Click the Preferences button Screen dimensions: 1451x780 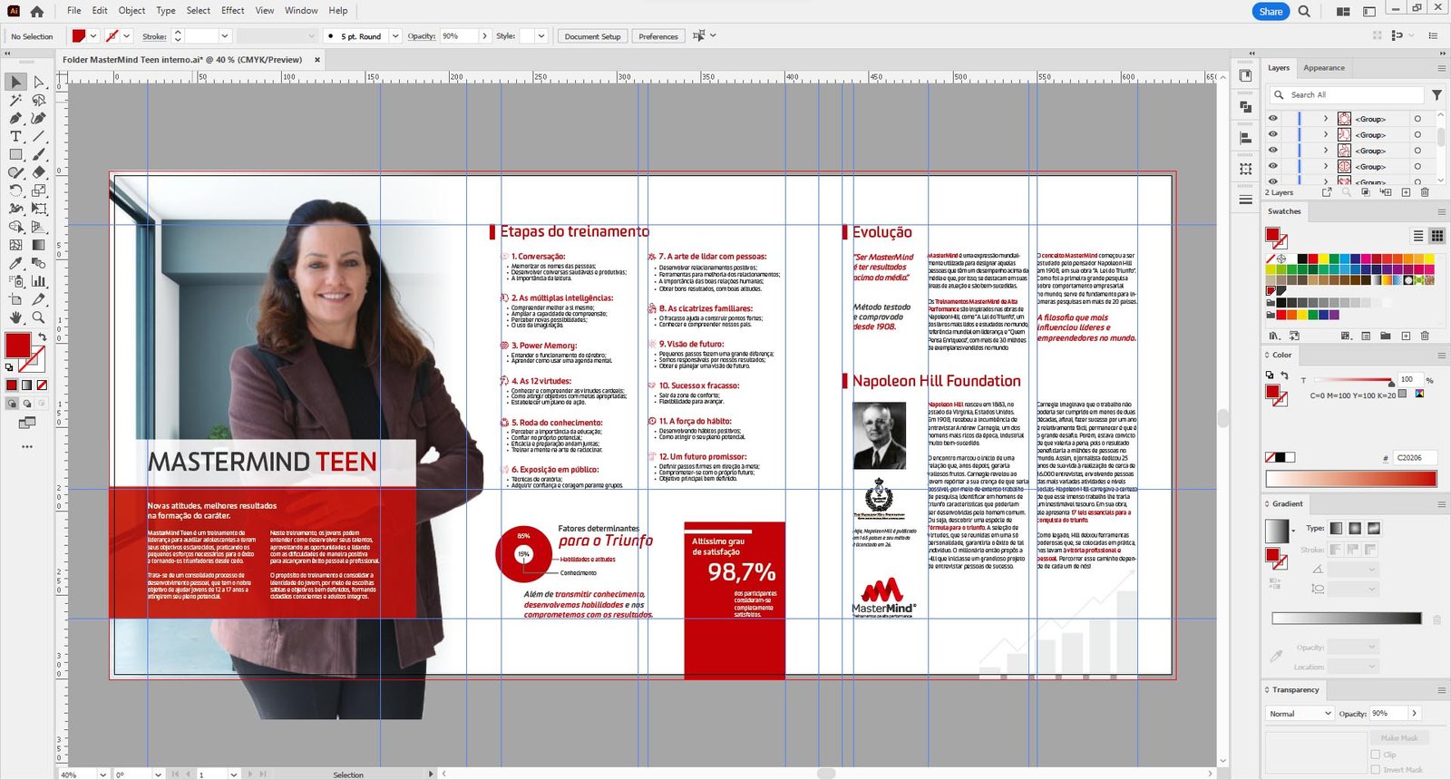[x=658, y=36]
